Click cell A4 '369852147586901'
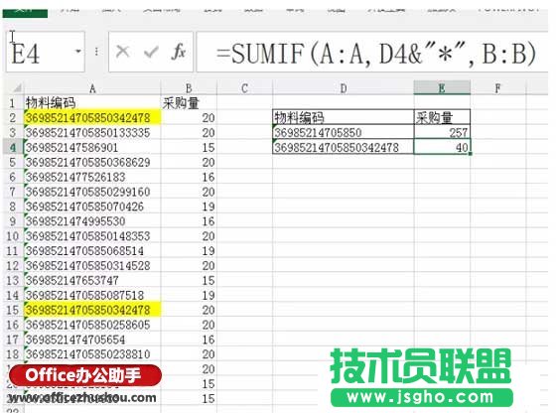This screenshot has width=556, height=413. pos(92,147)
